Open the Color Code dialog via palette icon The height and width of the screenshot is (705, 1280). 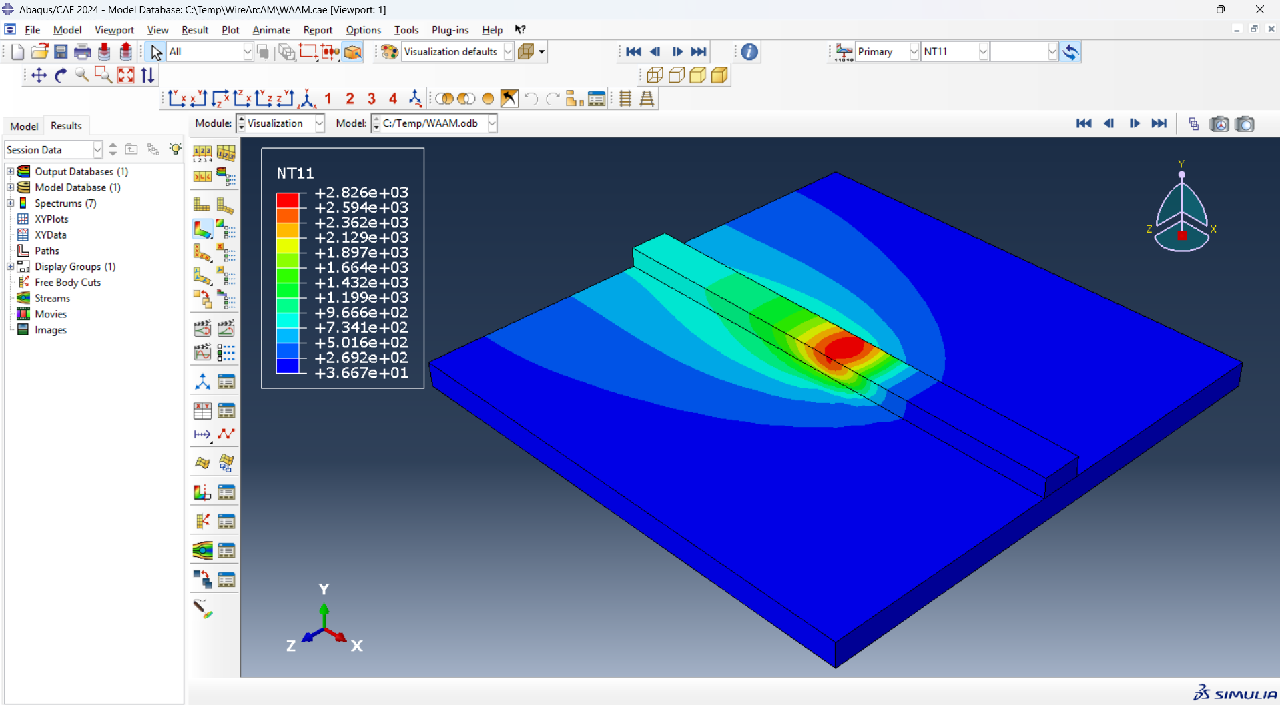pyautogui.click(x=388, y=51)
